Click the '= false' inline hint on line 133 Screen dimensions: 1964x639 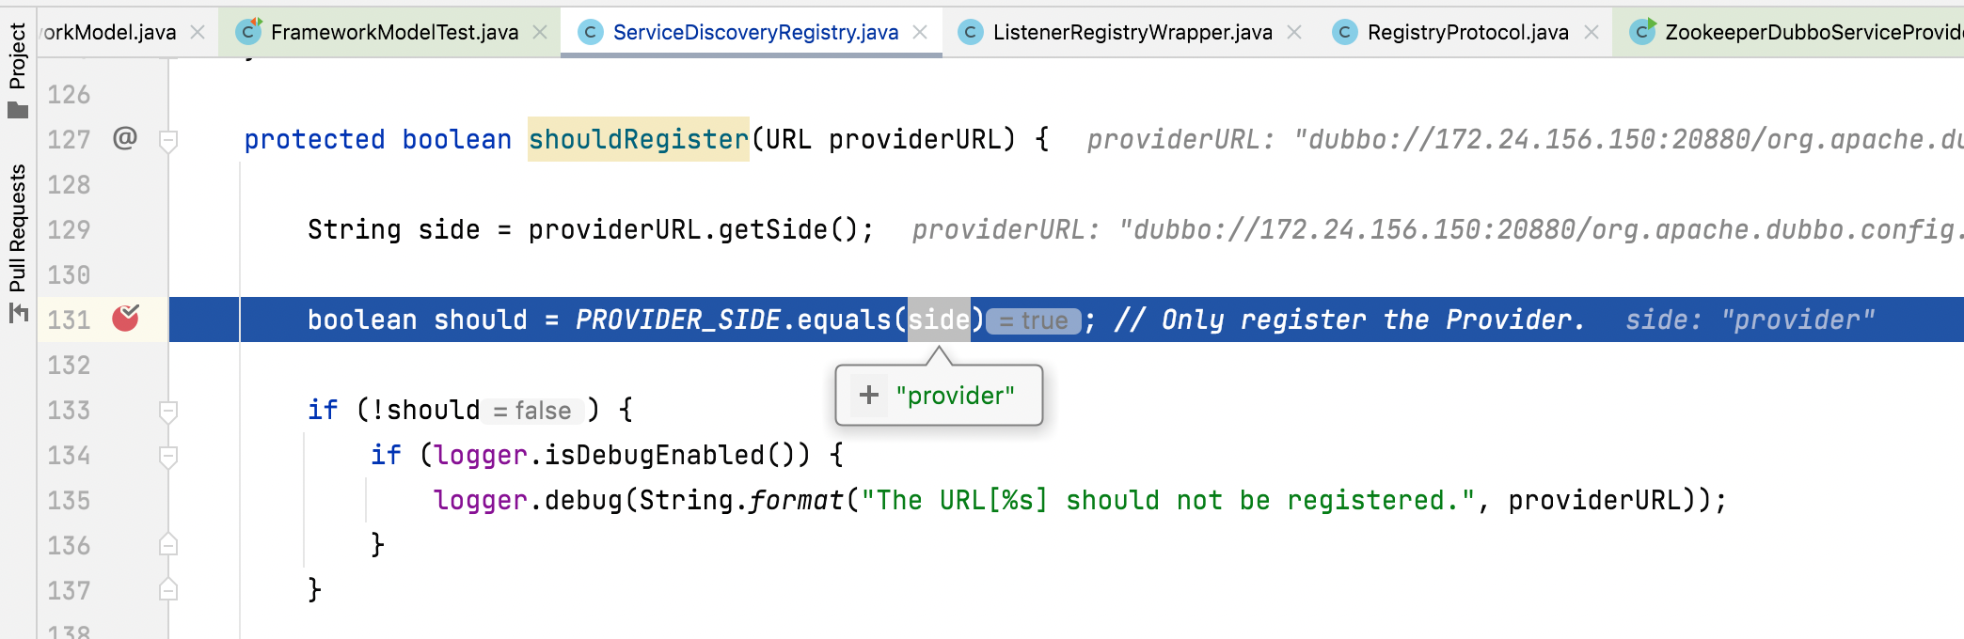point(532,411)
